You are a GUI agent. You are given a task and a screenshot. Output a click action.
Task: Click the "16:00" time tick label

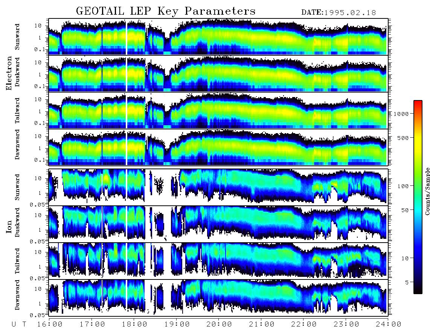coord(50,324)
